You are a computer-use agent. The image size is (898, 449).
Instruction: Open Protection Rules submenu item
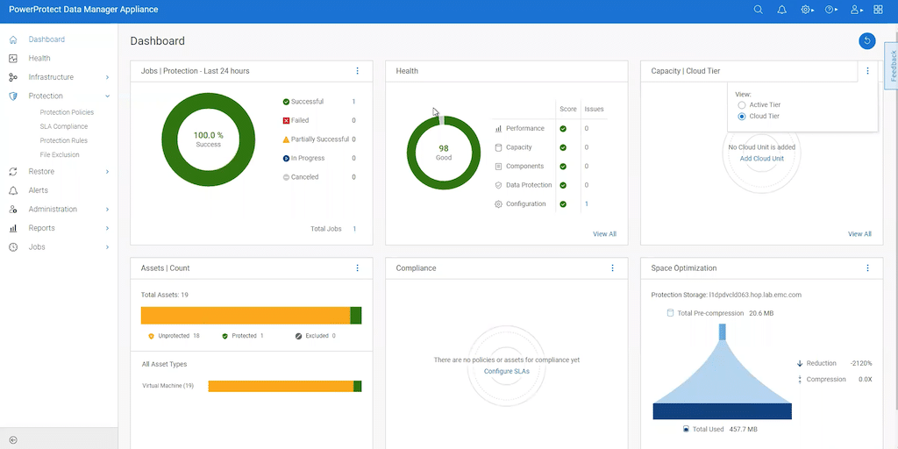coord(63,140)
